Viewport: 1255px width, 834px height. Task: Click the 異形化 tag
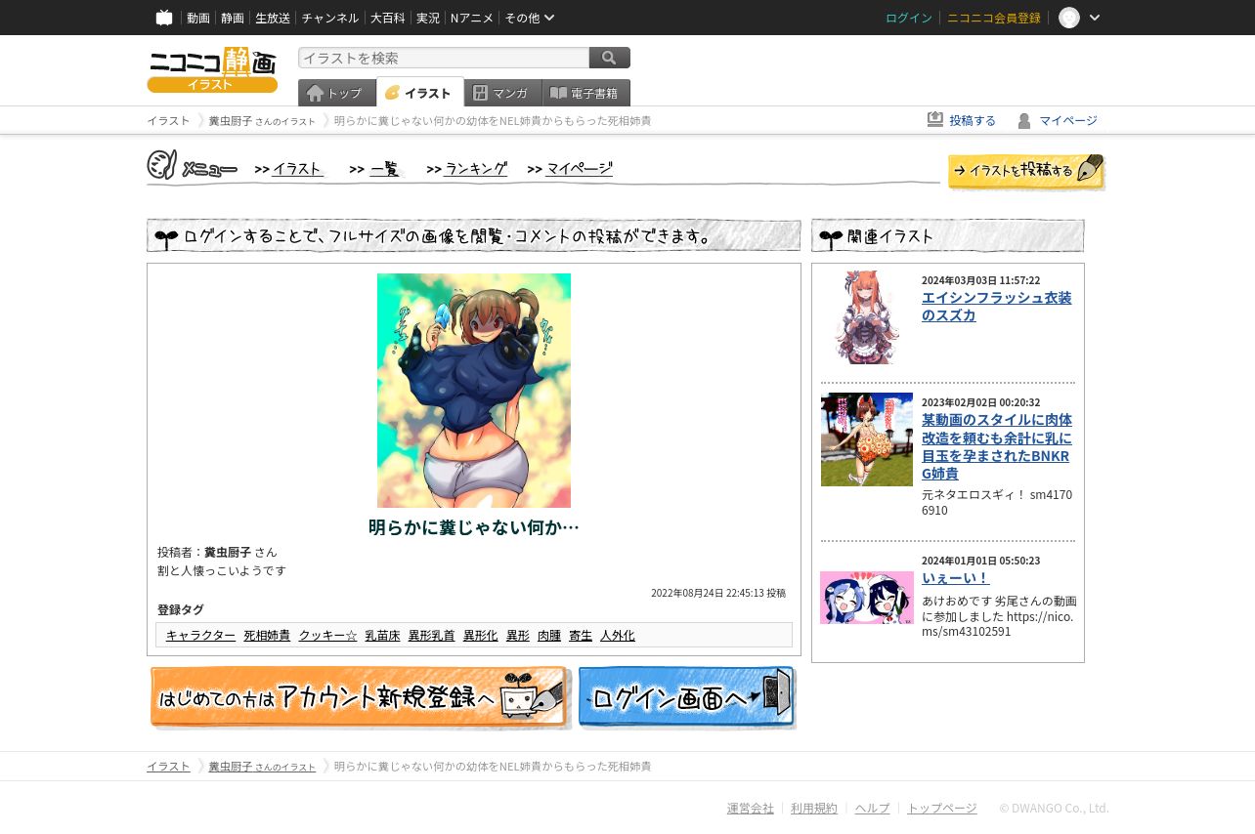click(480, 635)
